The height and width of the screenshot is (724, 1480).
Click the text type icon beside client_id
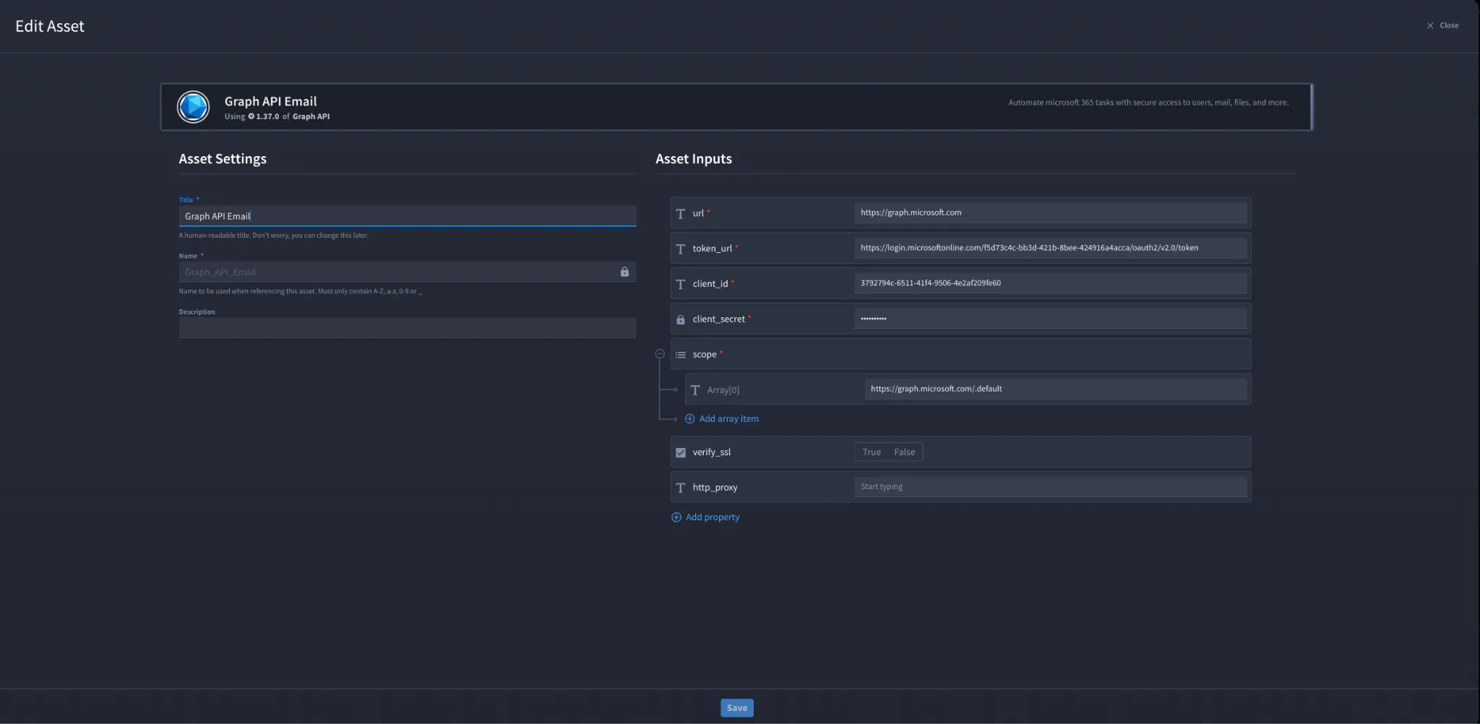pyautogui.click(x=680, y=284)
